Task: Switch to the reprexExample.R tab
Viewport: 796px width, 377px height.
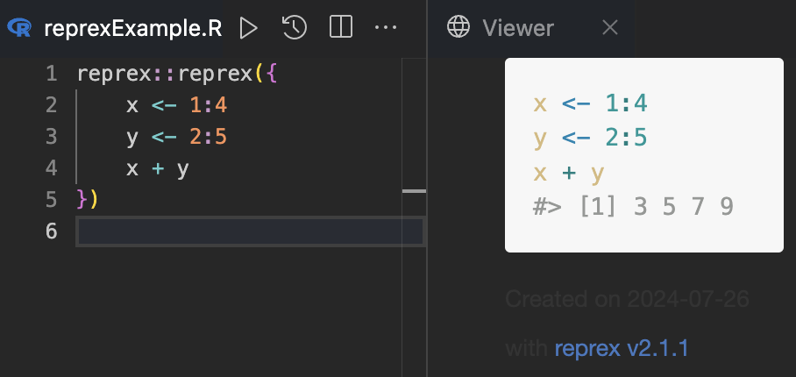Action: click(x=131, y=28)
